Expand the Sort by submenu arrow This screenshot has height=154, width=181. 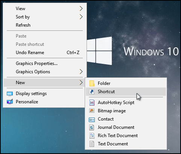coord(81,17)
